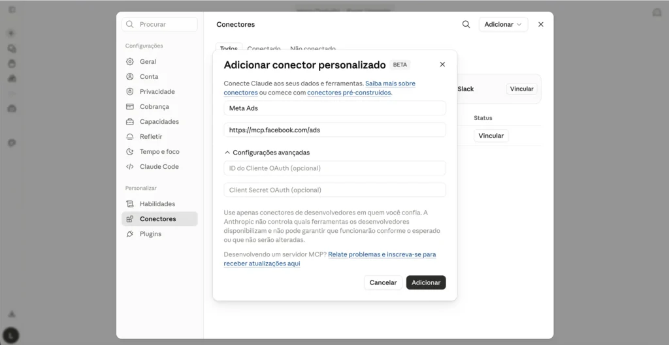
Task: Open conectores pré-construídos link
Action: pyautogui.click(x=349, y=93)
